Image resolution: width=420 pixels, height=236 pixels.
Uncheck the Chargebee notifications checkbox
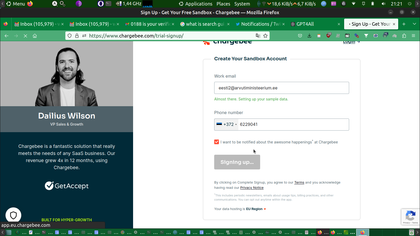click(217, 142)
